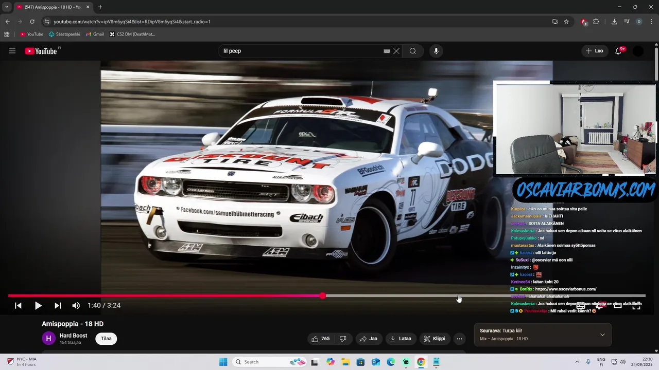The image size is (659, 370).
Task: Share the video via Jaa
Action: [x=369, y=339]
